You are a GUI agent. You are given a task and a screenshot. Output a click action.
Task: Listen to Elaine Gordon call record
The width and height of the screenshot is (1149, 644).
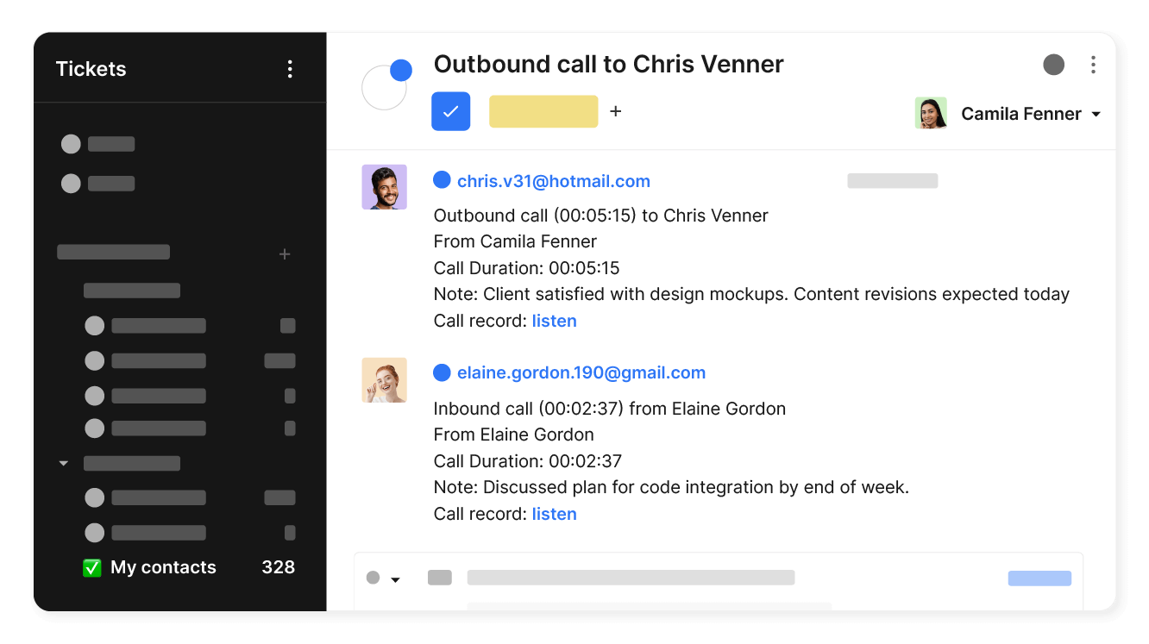tap(554, 514)
